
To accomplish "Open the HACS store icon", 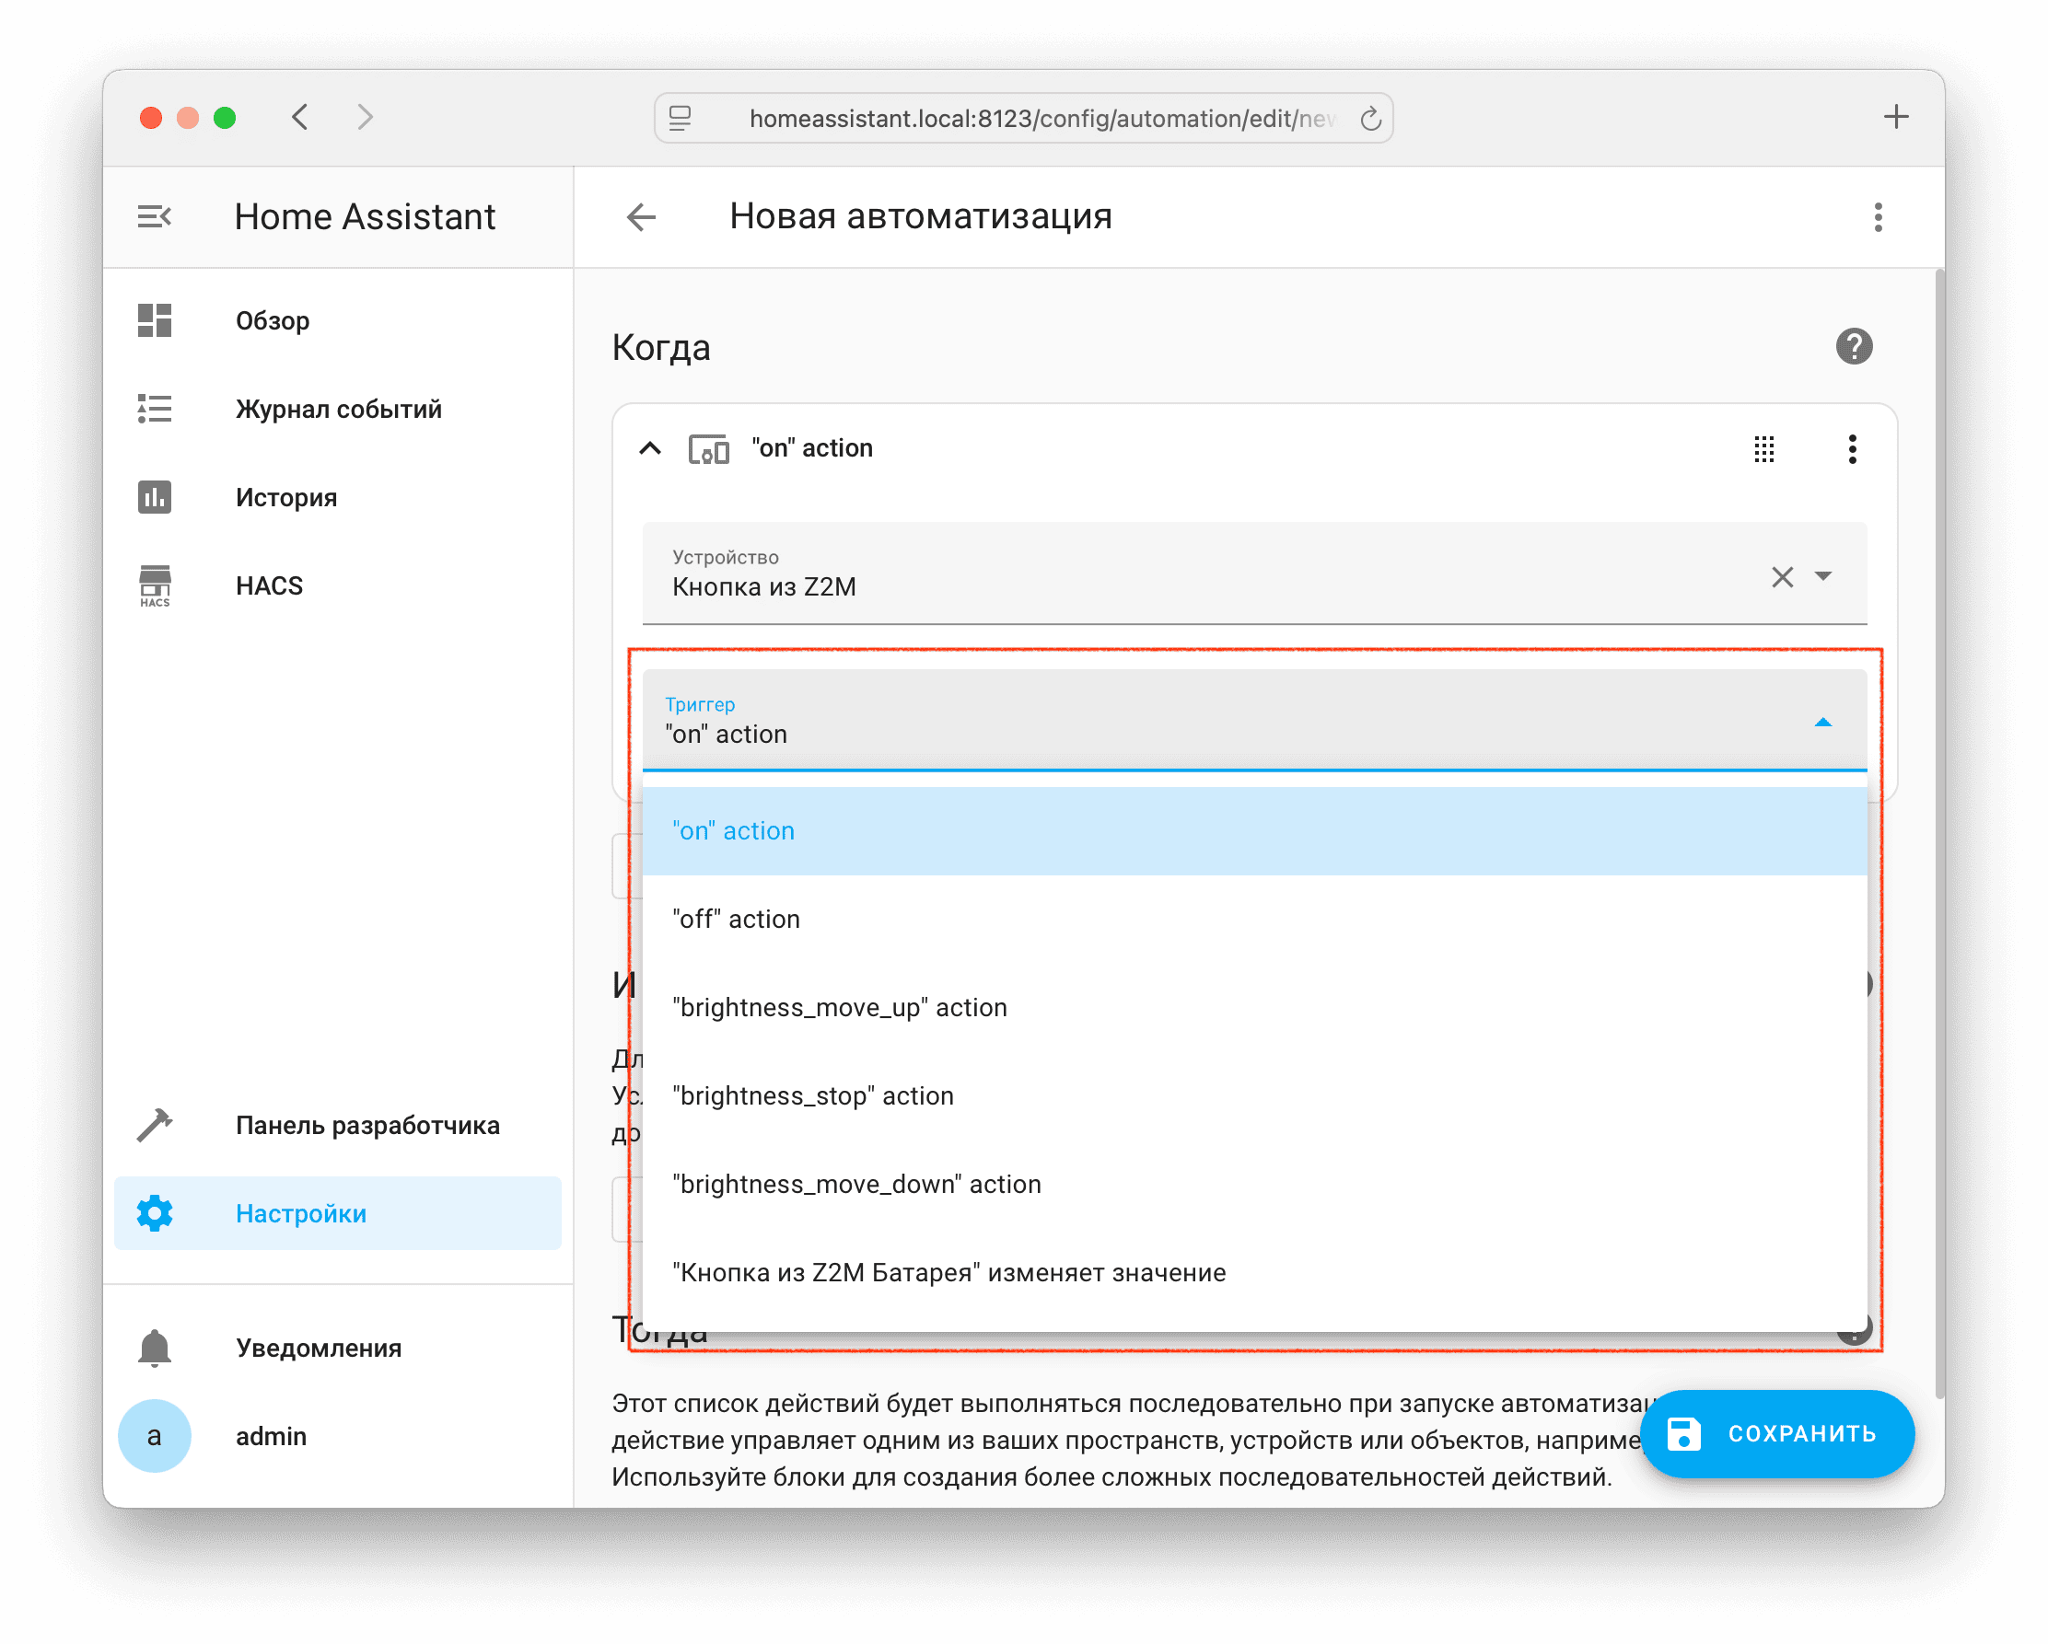I will [155, 585].
